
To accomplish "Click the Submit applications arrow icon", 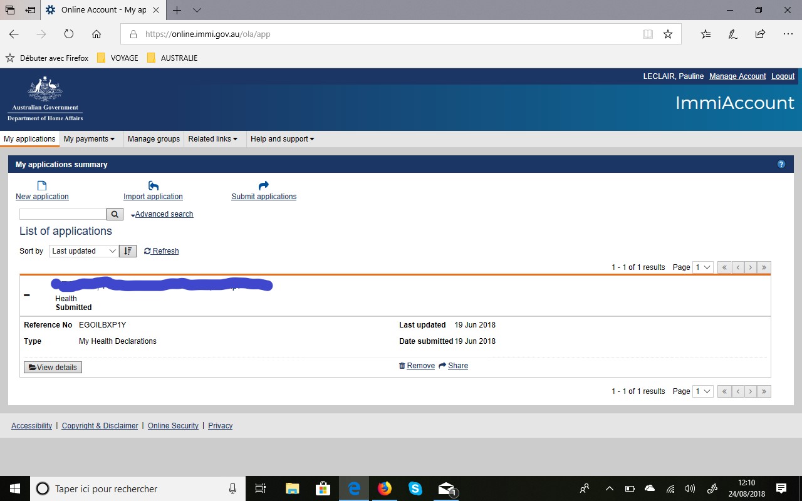I will (264, 185).
